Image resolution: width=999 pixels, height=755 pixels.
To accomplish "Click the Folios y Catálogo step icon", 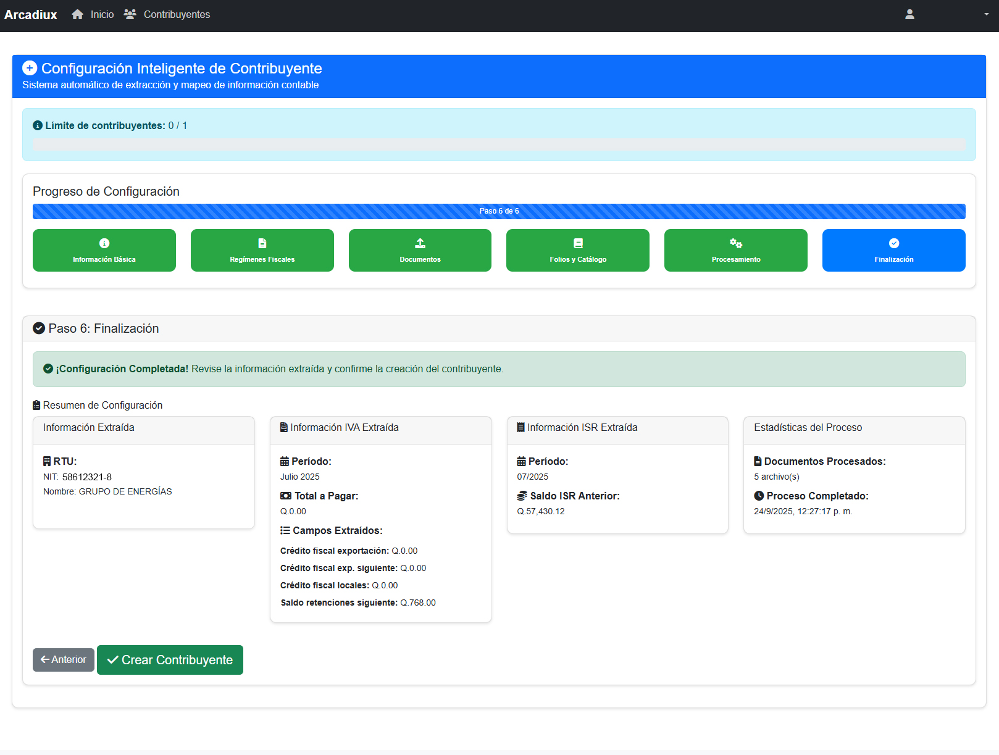I will pos(577,243).
